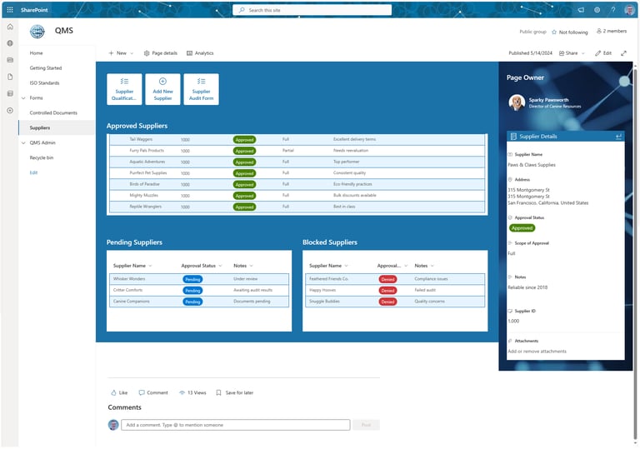Select the Whisker Wonders pending row
Screen dimensions: 640x449
tap(199, 279)
